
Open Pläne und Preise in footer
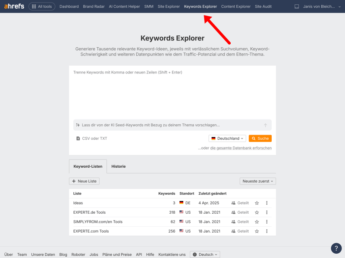coord(117,255)
